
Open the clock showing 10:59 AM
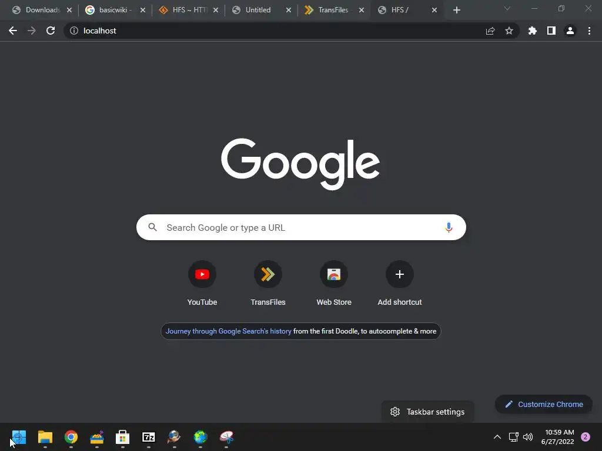(x=557, y=437)
